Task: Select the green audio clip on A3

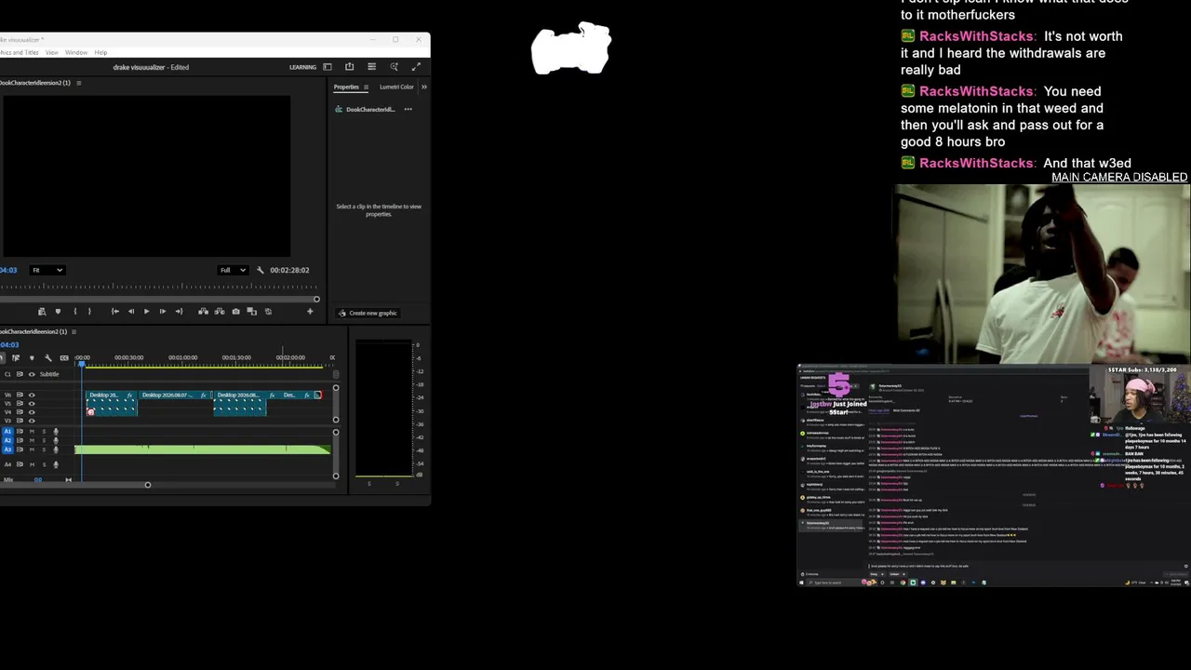Action: (202, 449)
